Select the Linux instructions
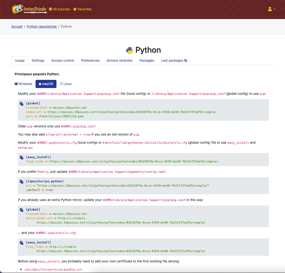 pyautogui.click(x=66, y=84)
